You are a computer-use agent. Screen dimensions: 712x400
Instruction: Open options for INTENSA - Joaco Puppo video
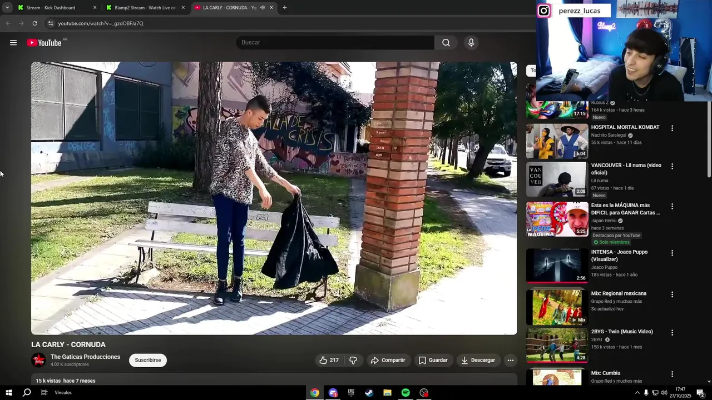tap(672, 253)
